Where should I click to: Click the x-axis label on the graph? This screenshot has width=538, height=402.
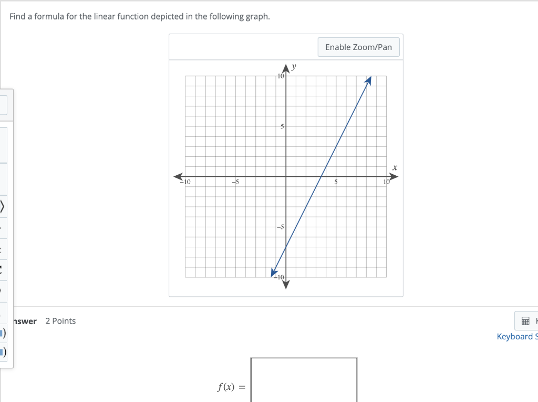394,167
